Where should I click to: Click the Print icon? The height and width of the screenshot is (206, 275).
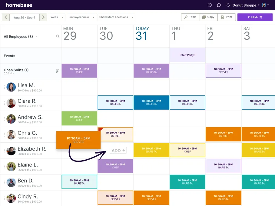coord(227,17)
